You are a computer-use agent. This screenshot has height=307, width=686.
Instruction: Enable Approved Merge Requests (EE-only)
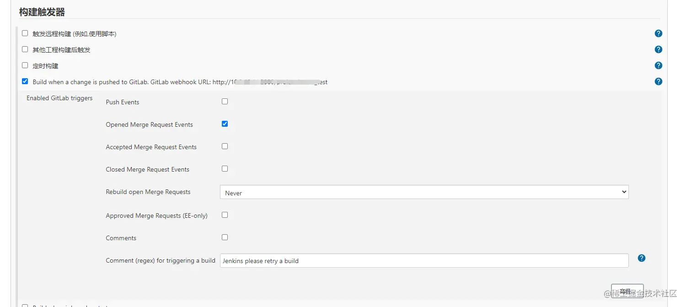coord(225,215)
